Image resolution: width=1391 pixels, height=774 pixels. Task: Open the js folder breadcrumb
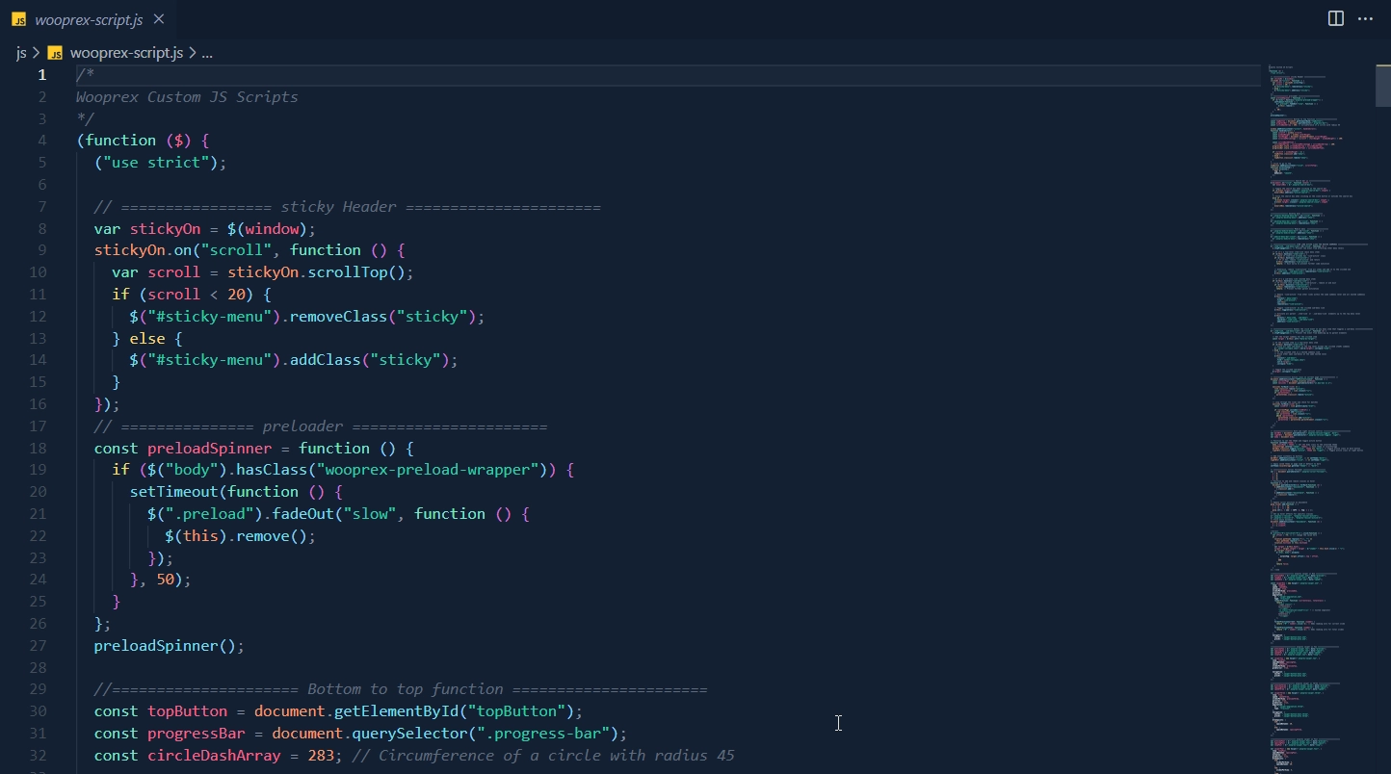point(21,53)
